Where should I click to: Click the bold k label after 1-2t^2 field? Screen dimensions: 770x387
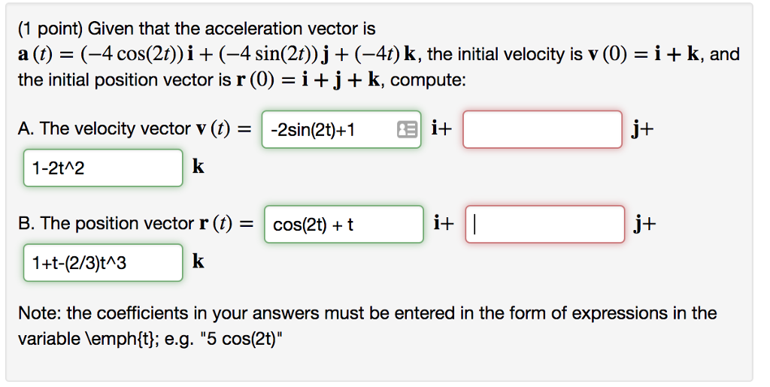click(198, 167)
